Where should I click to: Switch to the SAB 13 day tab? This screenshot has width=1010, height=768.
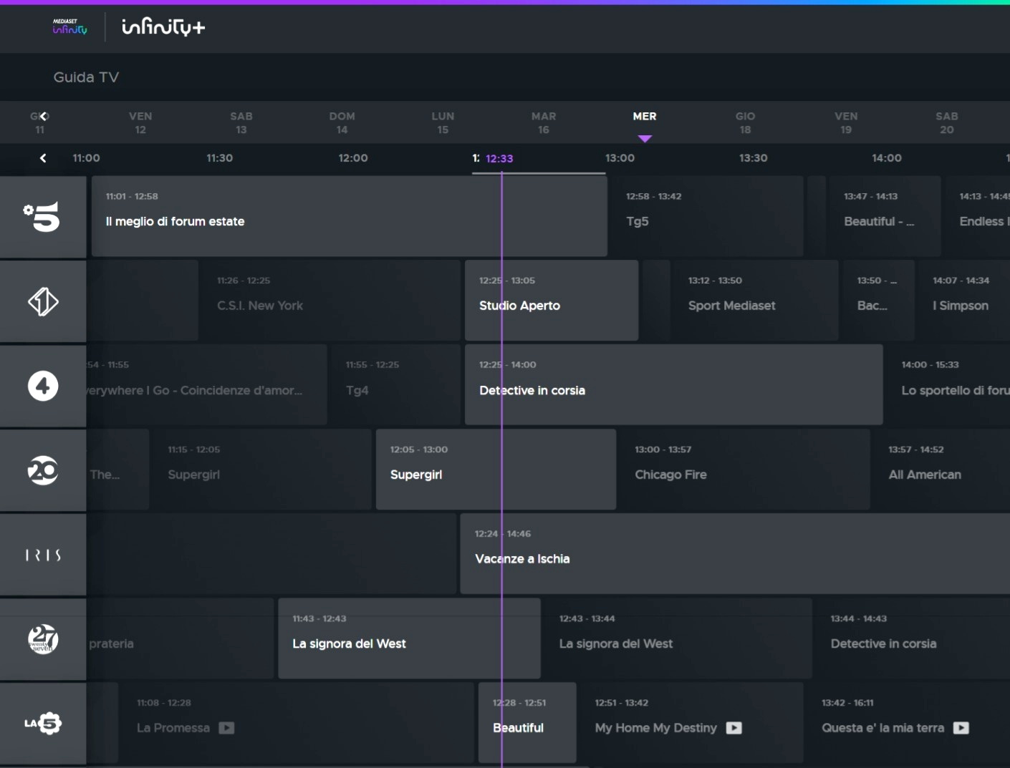(x=241, y=122)
